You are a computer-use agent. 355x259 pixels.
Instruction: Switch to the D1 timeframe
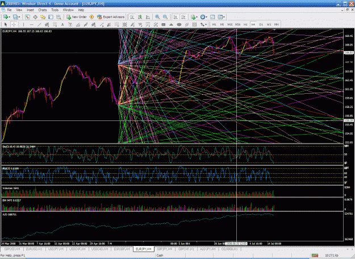coord(261,24)
